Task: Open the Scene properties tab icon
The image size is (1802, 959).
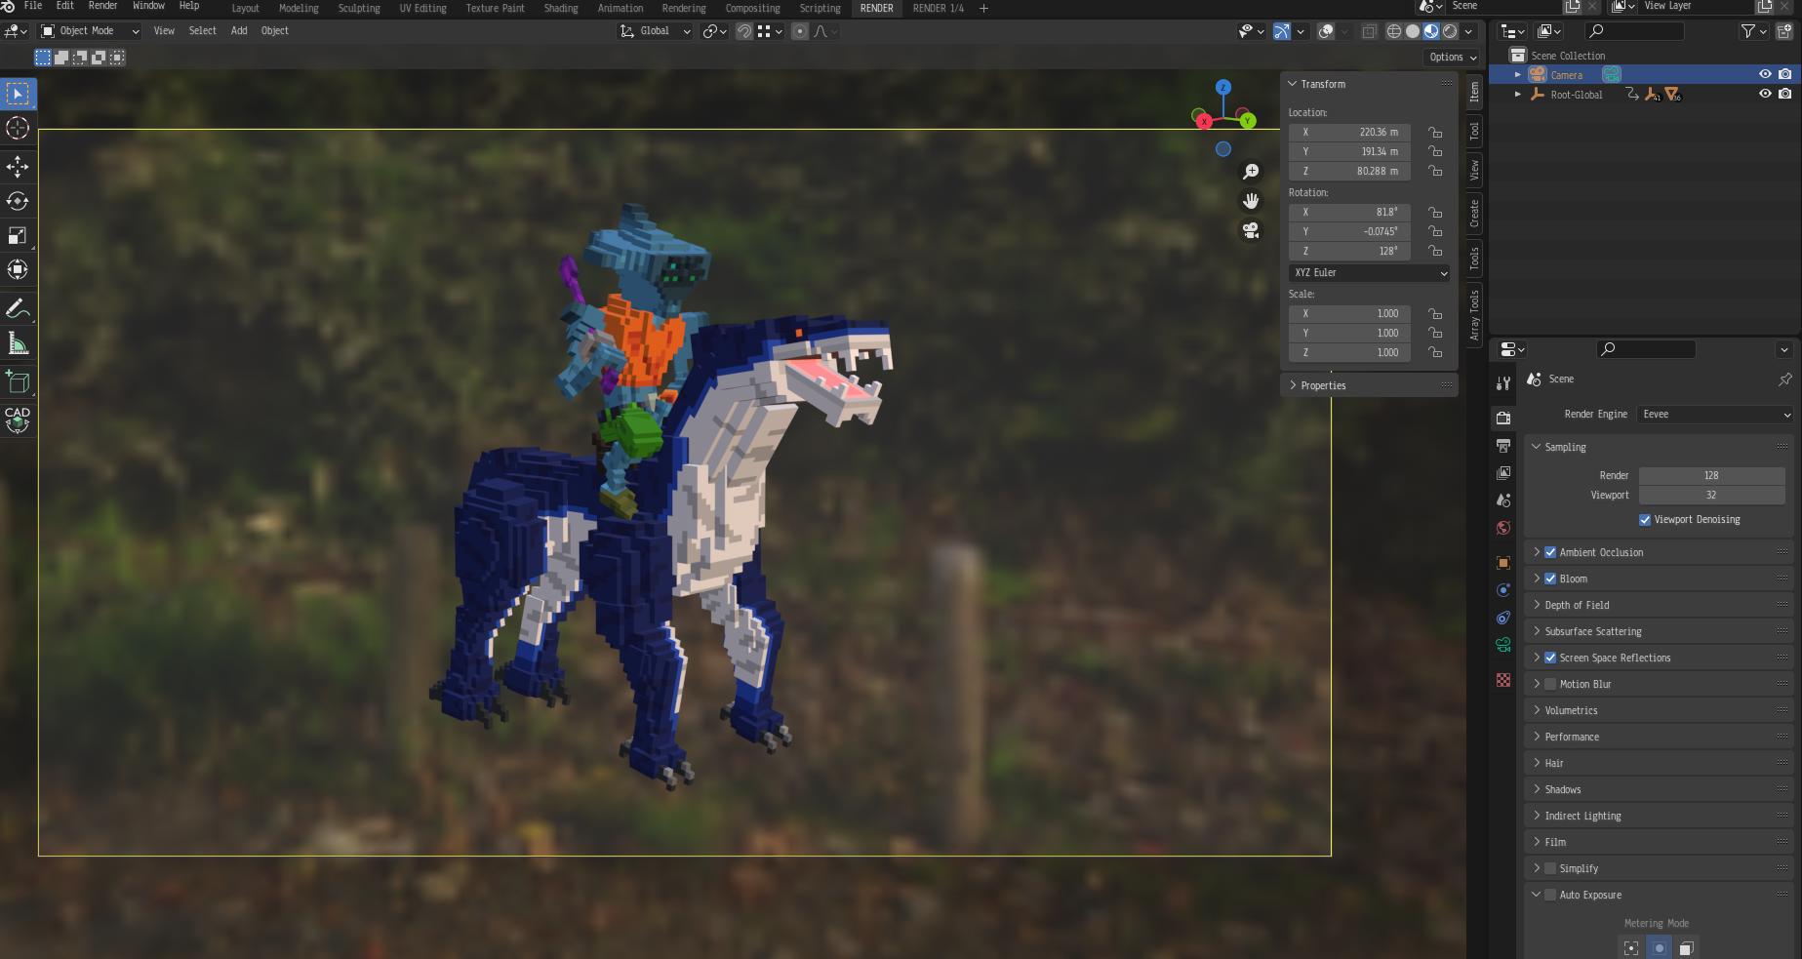Action: (1503, 500)
